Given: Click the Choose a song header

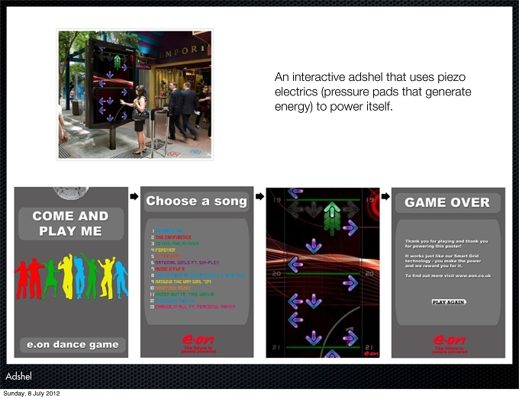Looking at the screenshot, I should 197,201.
